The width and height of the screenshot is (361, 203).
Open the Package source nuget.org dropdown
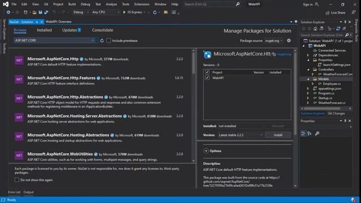point(274,41)
